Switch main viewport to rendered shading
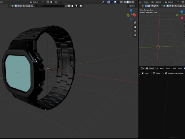Screen dimensions: 185x139 133,2
